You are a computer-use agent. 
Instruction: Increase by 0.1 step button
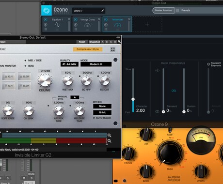(9, 77)
